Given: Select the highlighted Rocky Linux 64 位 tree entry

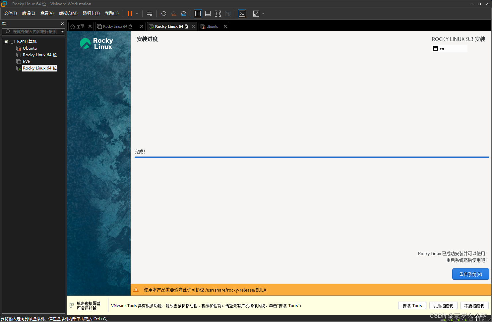Looking at the screenshot, I should click(x=40, y=68).
